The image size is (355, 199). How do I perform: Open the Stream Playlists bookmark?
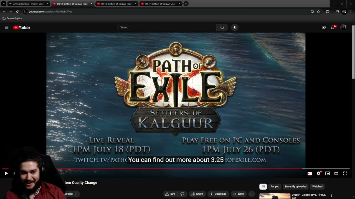point(12,18)
